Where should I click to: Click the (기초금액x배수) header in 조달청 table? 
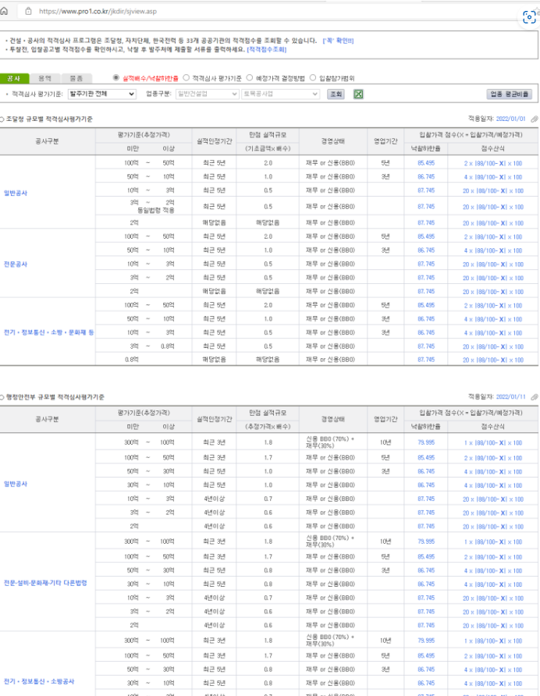(x=268, y=148)
